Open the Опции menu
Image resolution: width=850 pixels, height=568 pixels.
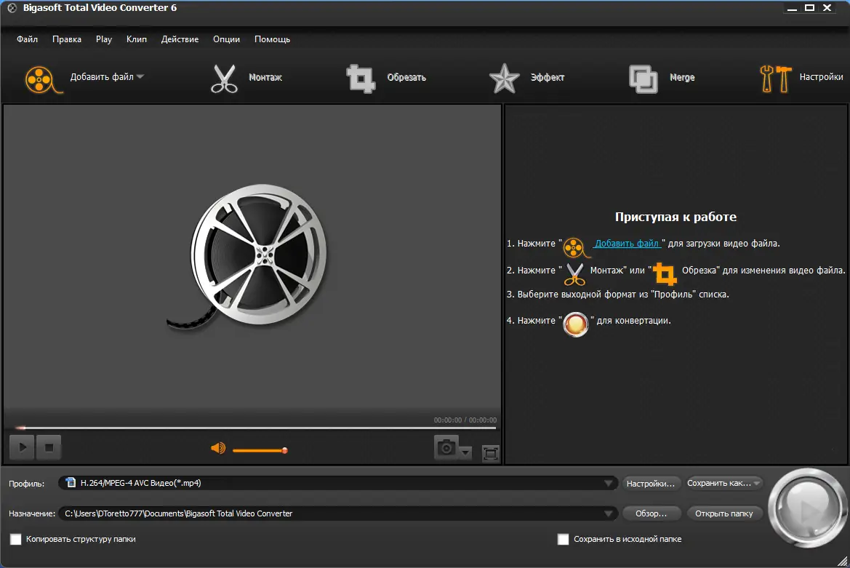(226, 39)
